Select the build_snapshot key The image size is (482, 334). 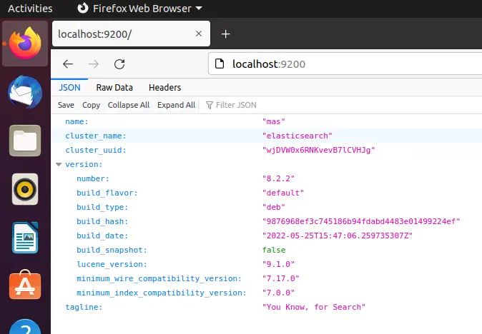112,250
